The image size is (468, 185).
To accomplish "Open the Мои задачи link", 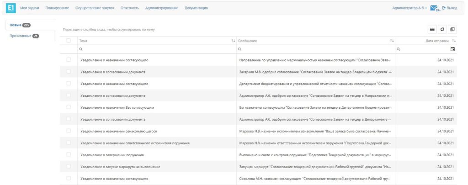I will (x=30, y=8).
